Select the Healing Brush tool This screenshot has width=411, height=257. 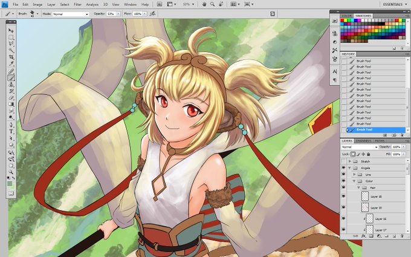coord(11,71)
